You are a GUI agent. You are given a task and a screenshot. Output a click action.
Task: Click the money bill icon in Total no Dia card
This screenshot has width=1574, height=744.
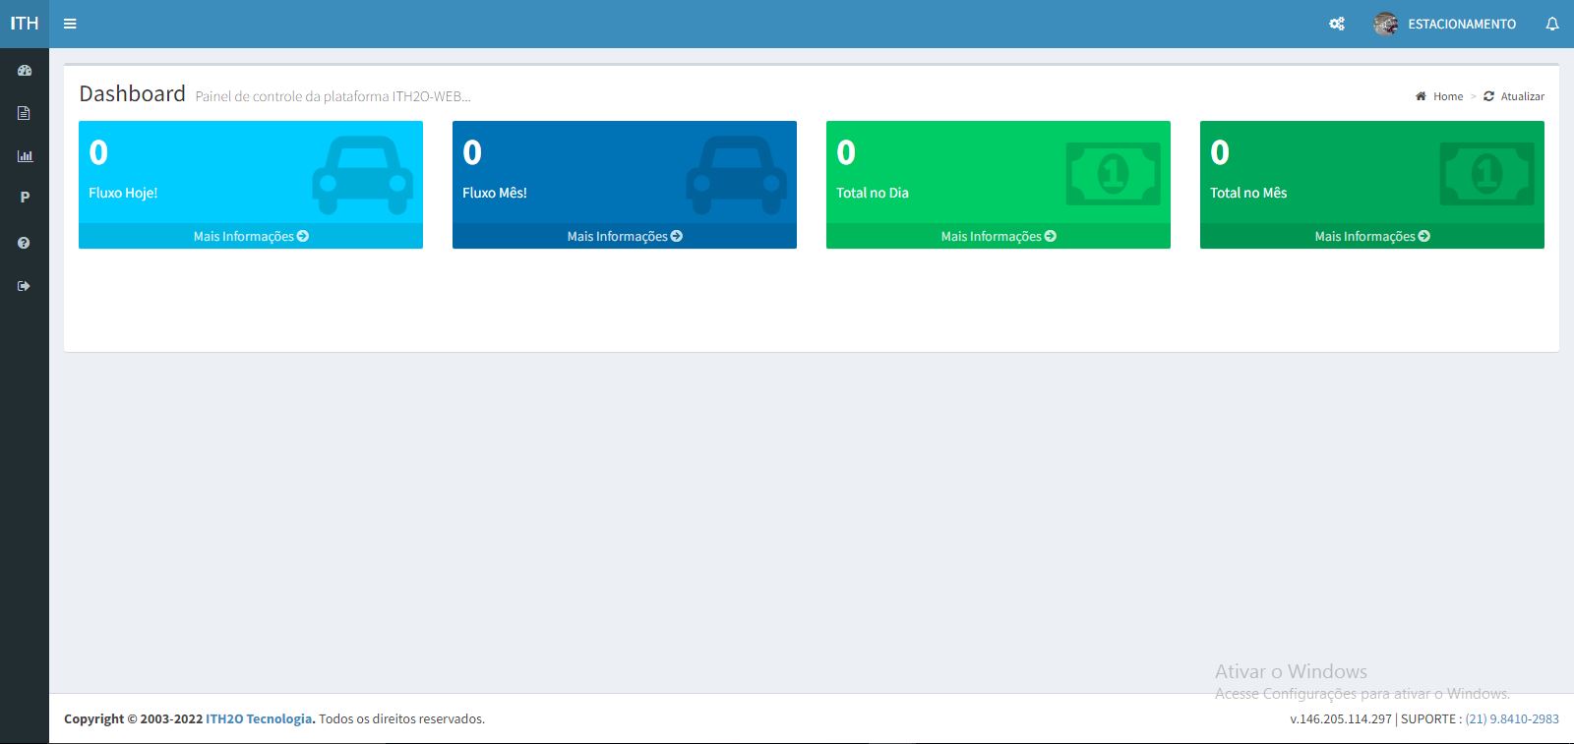1113,174
